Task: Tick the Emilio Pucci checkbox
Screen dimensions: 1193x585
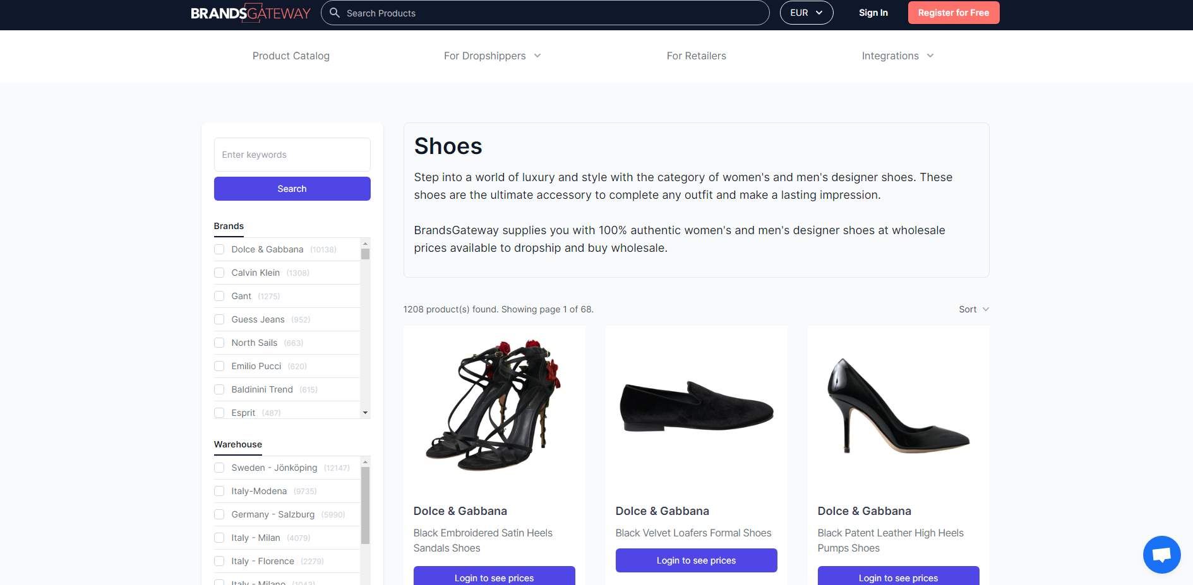Action: pos(219,366)
